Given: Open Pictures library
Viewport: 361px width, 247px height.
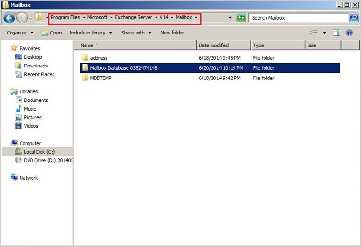Looking at the screenshot, I should point(32,117).
